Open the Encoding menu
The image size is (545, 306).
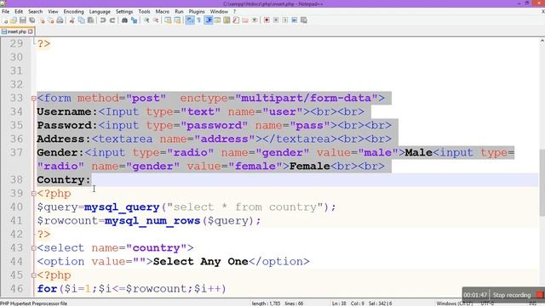(74, 11)
